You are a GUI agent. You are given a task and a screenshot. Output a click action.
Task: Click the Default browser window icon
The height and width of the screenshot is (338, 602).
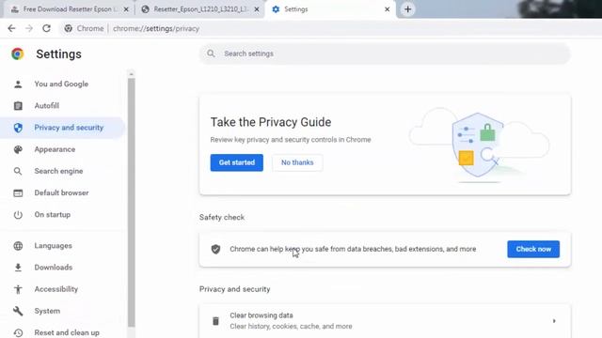(x=18, y=192)
